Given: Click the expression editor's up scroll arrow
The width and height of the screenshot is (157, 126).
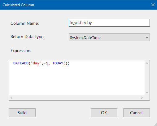Looking at the screenshot, I should [x=147, y=63].
